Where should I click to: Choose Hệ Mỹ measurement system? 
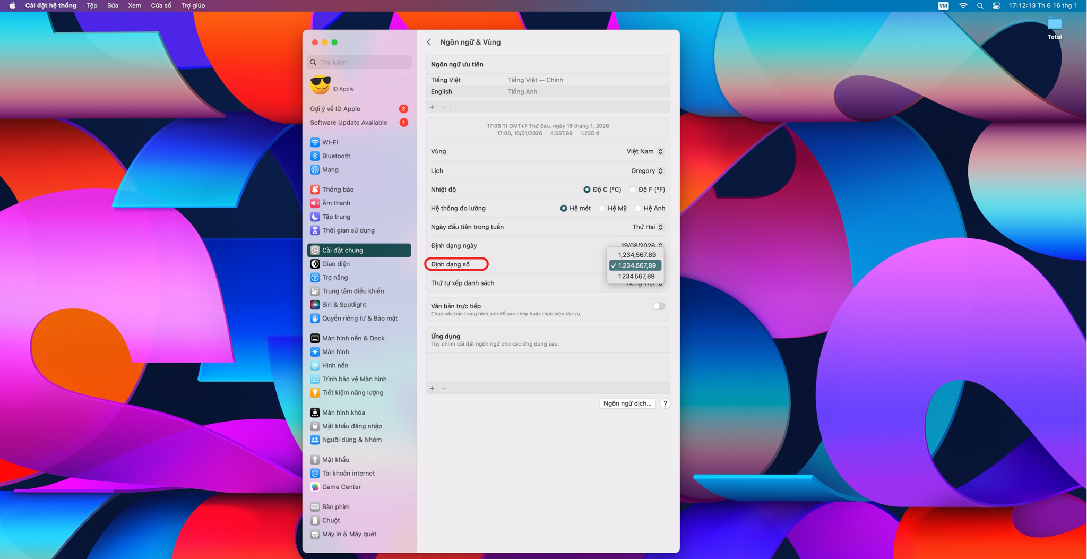[x=602, y=208]
